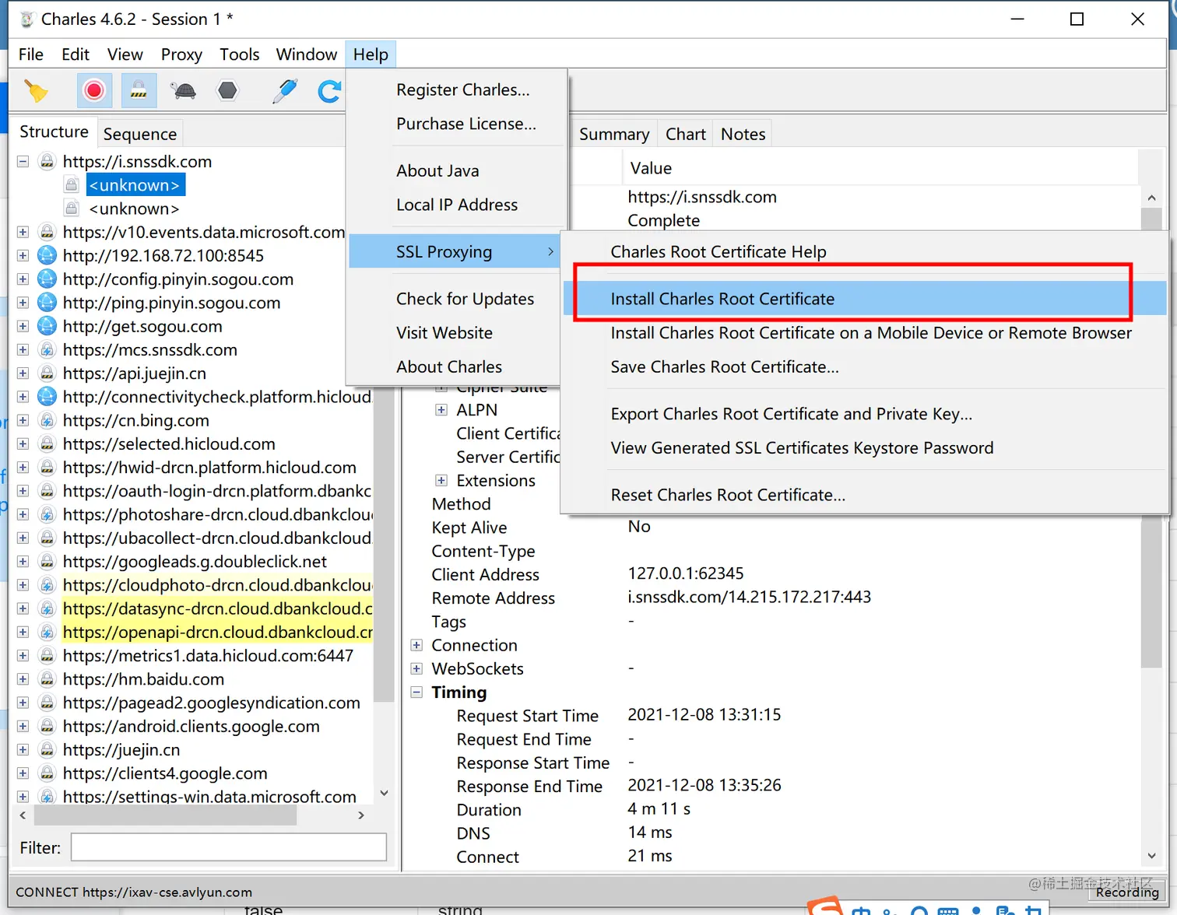This screenshot has width=1177, height=915.
Task: Collapse the Timing section
Action: click(x=416, y=692)
